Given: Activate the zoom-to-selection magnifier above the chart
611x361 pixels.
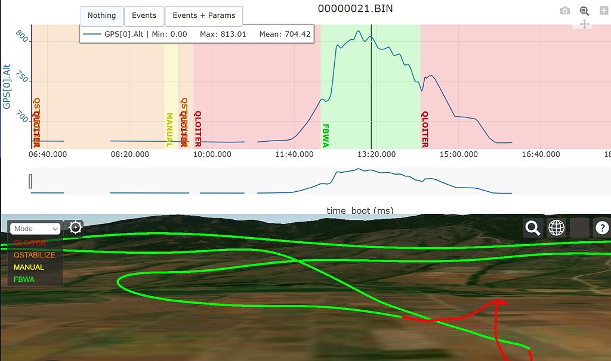Looking at the screenshot, I should point(584,10).
